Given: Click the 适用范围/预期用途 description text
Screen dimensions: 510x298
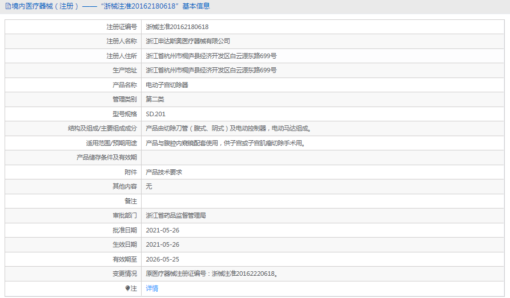Looking at the screenshot, I should tap(225, 143).
